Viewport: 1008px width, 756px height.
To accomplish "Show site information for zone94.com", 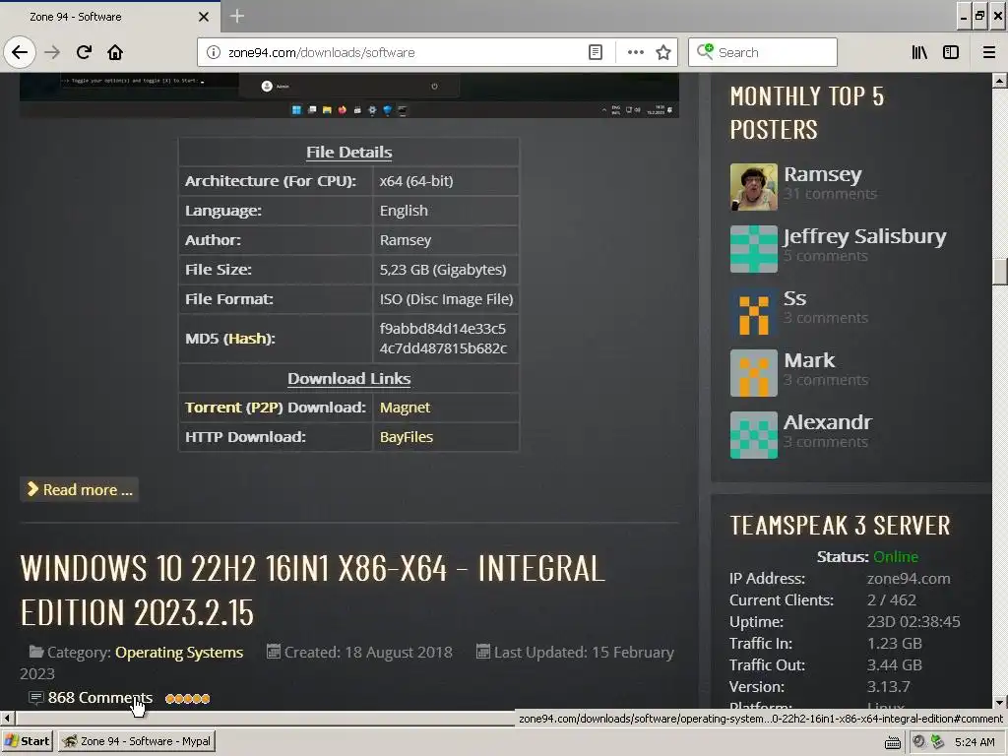I will tap(214, 52).
